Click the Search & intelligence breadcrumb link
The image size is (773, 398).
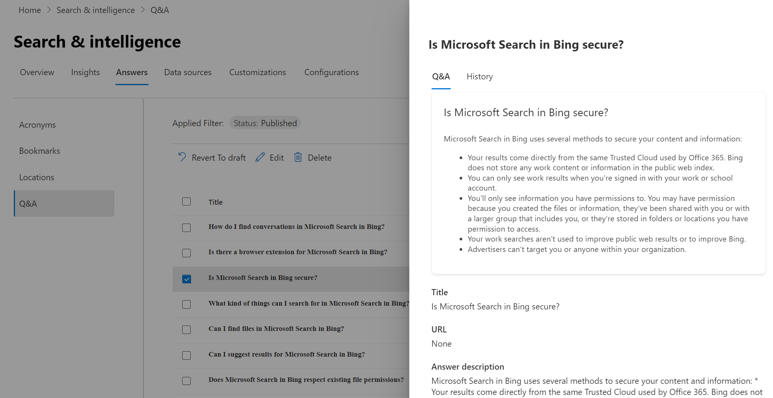pos(96,10)
